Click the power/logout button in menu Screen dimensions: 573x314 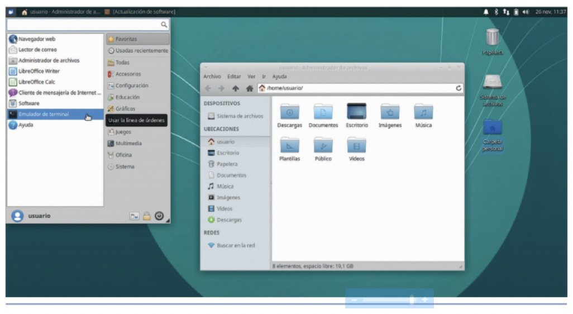[x=159, y=216]
